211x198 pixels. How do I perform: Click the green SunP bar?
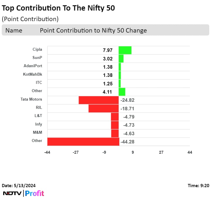[121, 58]
